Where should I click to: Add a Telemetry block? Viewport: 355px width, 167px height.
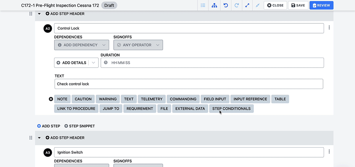coord(152,99)
